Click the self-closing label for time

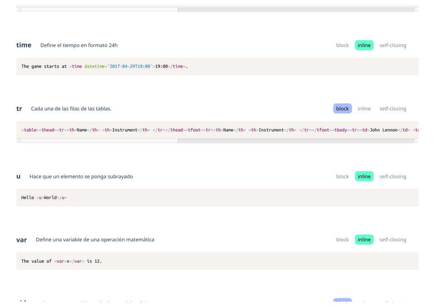click(x=393, y=45)
